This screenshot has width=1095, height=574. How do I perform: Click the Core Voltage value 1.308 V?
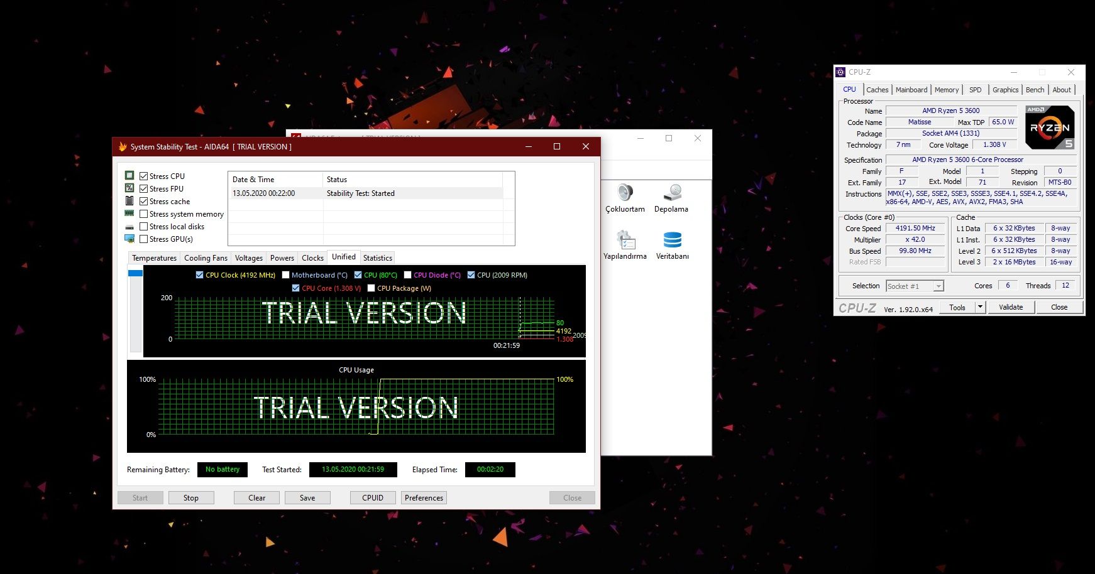pos(994,144)
